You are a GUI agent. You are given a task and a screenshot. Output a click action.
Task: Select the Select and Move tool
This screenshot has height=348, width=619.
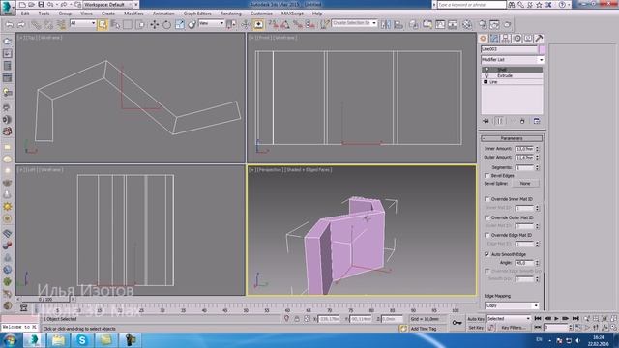click(155, 24)
